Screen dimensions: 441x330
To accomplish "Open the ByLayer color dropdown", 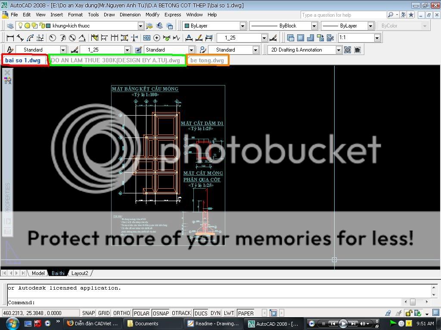I will click(x=243, y=26).
